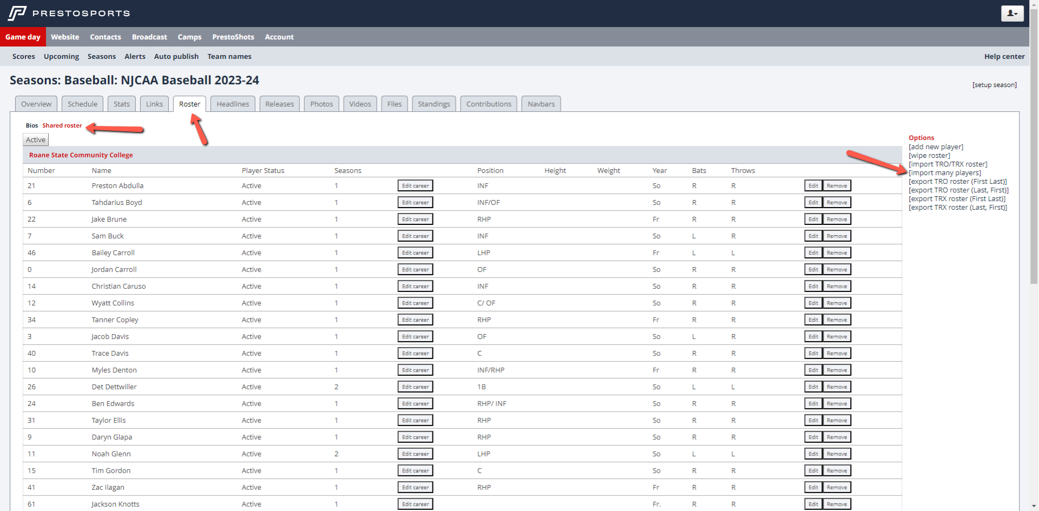Click the Shared roster link
The image size is (1039, 511).
coord(62,125)
